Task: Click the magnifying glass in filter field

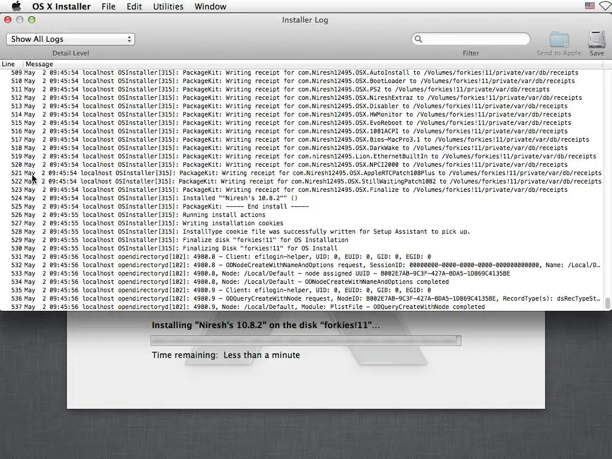Action: point(418,39)
